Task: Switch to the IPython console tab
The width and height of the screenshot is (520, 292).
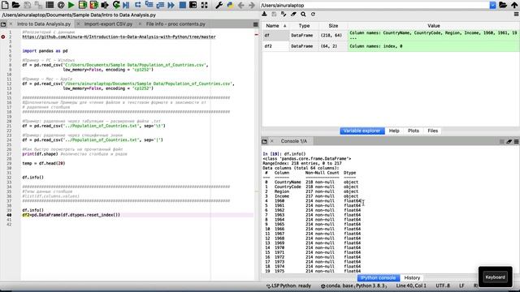Action: 378,277
